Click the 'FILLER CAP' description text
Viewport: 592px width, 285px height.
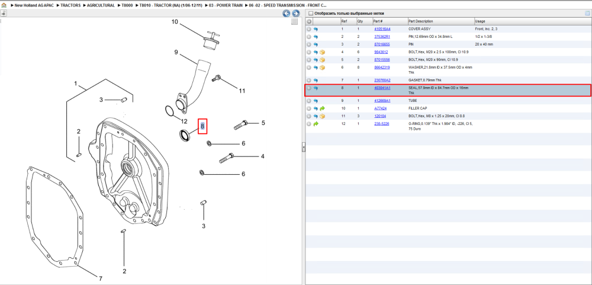click(418, 108)
